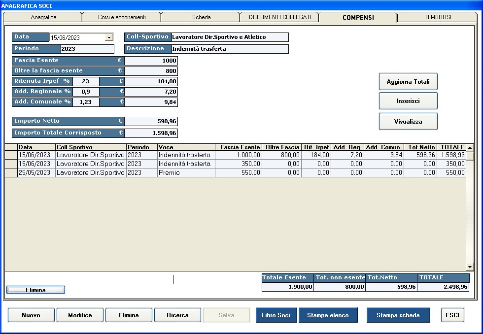This screenshot has height=334, width=483.
Task: Click the Fascia Esente amount field
Action: [x=151, y=61]
